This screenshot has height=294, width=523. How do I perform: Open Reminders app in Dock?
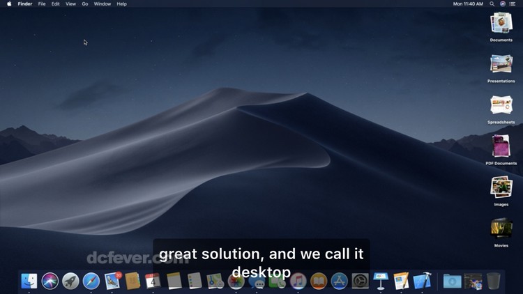[x=195, y=281]
